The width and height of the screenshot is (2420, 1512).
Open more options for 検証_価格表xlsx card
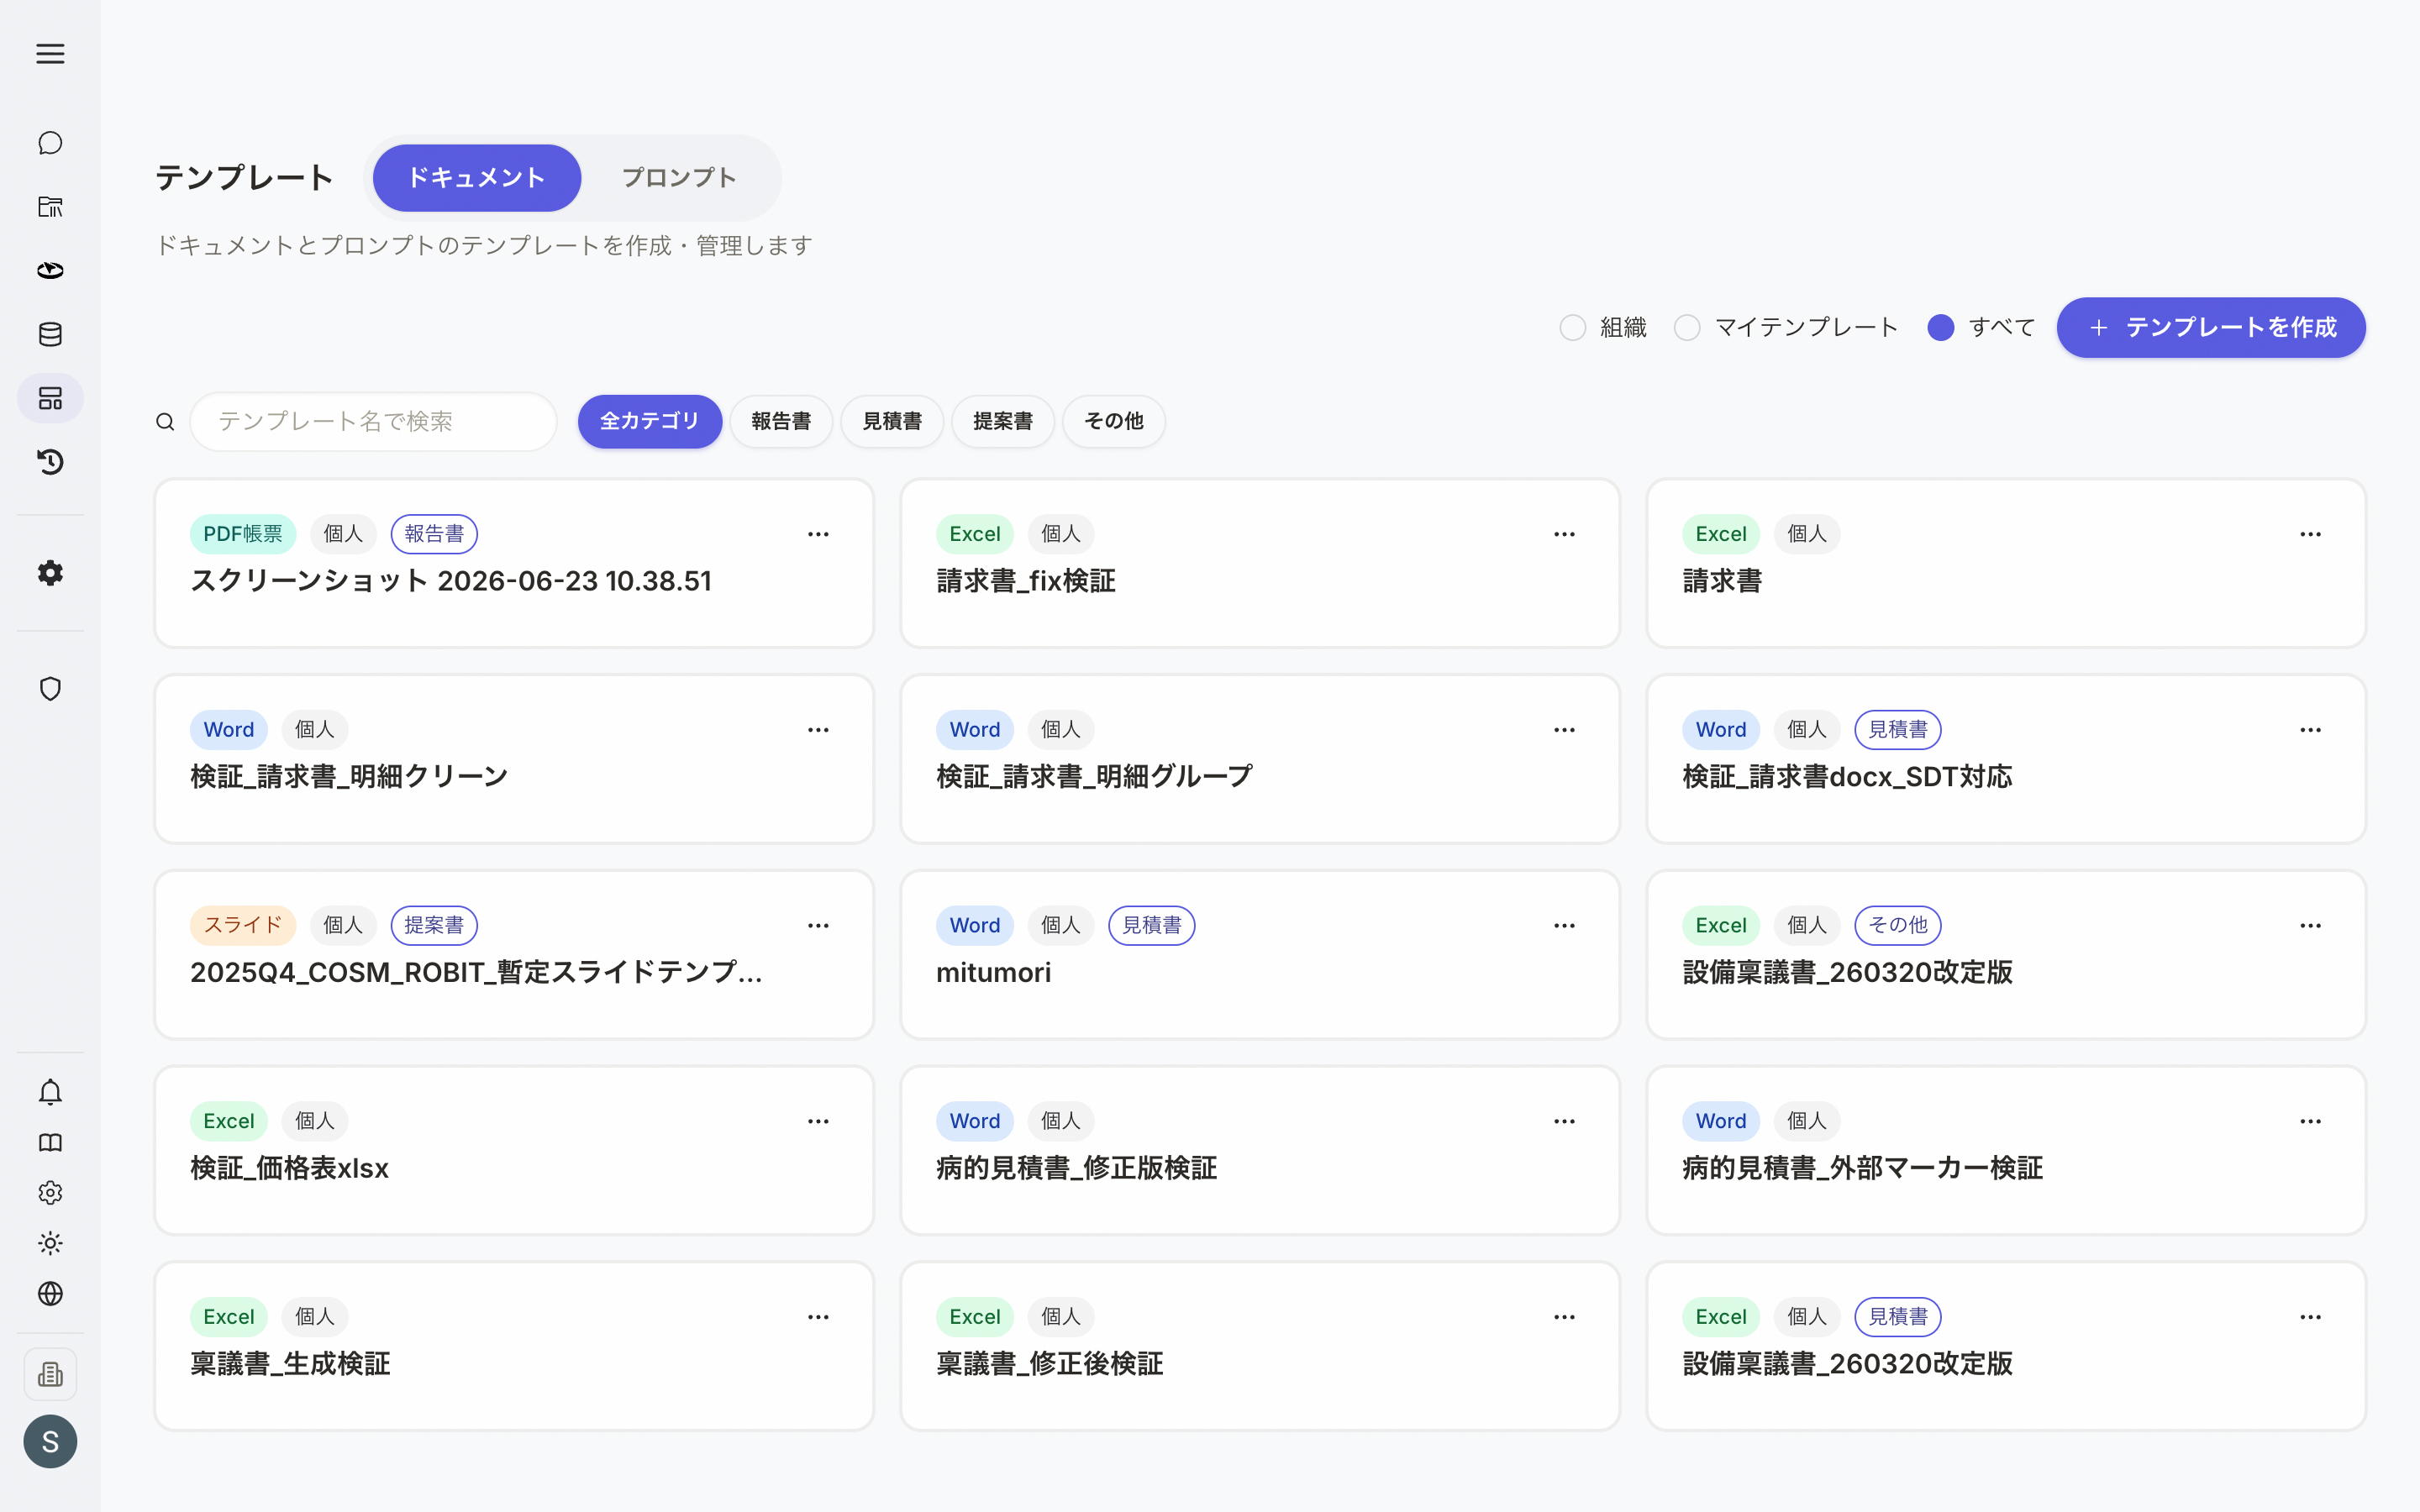click(818, 1122)
